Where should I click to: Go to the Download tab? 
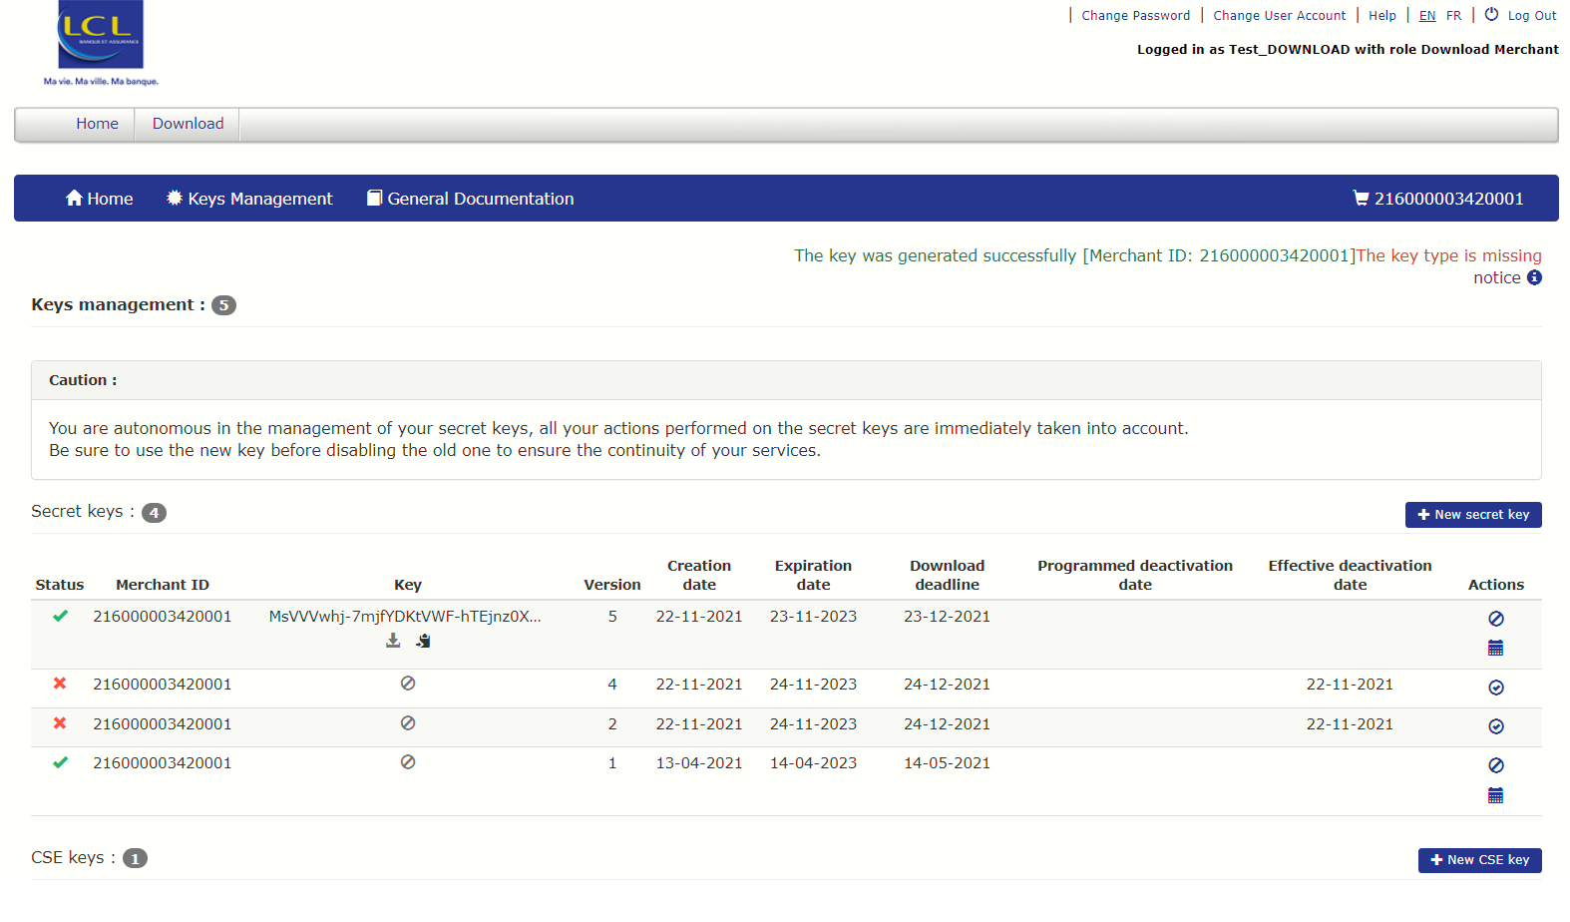pos(188,124)
